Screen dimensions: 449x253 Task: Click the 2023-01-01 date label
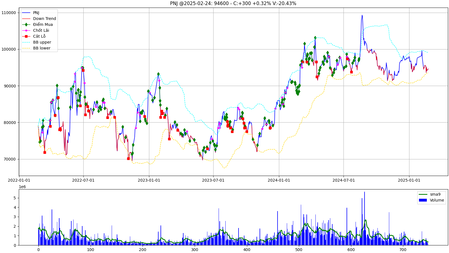[149, 180]
